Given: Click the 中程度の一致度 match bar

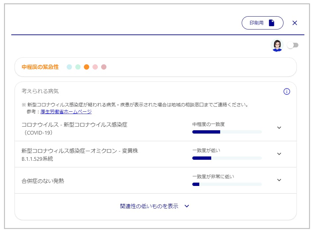Looking at the screenshot, I should 227,132.
